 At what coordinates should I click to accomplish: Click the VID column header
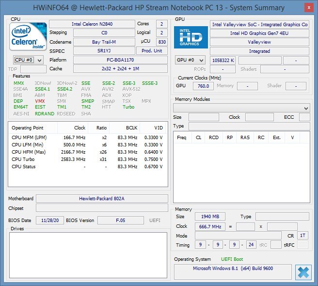[153, 128]
